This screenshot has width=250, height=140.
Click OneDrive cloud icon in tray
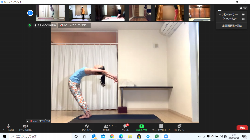[x=213, y=136]
